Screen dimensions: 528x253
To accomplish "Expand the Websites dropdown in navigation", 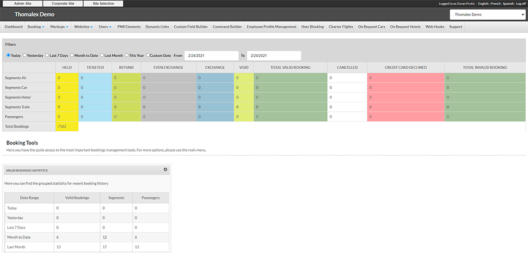I will coord(83,26).
